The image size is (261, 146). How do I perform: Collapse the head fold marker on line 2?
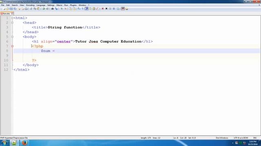click(12, 23)
